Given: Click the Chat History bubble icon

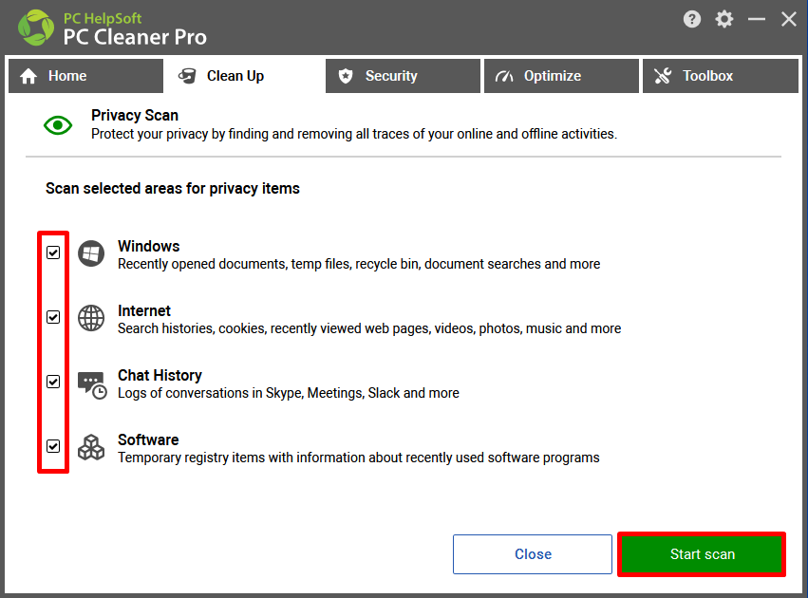Looking at the screenshot, I should coord(92,384).
